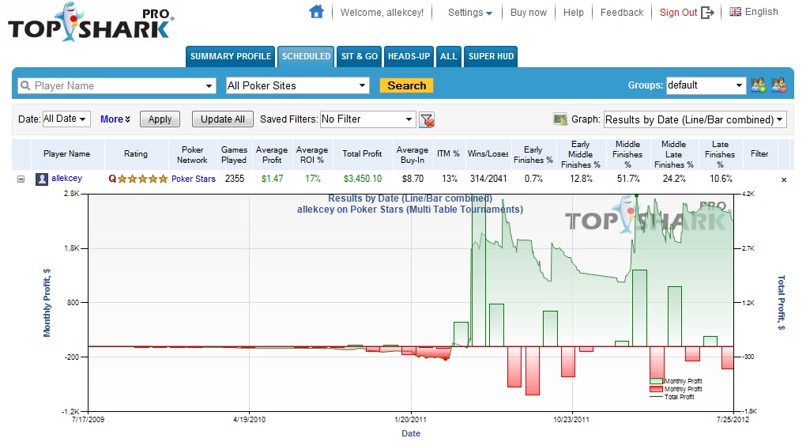The height and width of the screenshot is (442, 810).
Task: Click the graph icon beside Graph label
Action: (560, 120)
